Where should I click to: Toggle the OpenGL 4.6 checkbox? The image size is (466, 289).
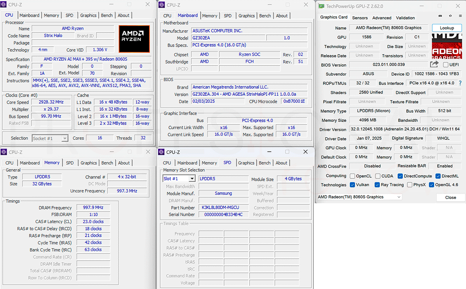431,185
